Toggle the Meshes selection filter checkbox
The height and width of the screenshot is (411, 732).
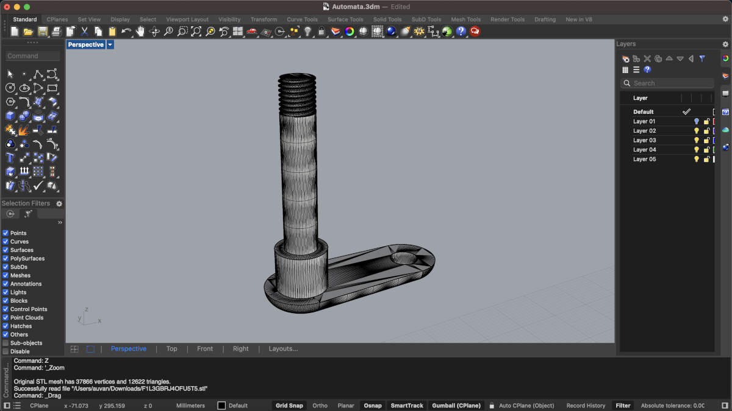coord(5,275)
